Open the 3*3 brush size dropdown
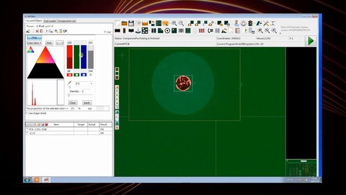The width and height of the screenshot is (346, 195). pos(84,83)
